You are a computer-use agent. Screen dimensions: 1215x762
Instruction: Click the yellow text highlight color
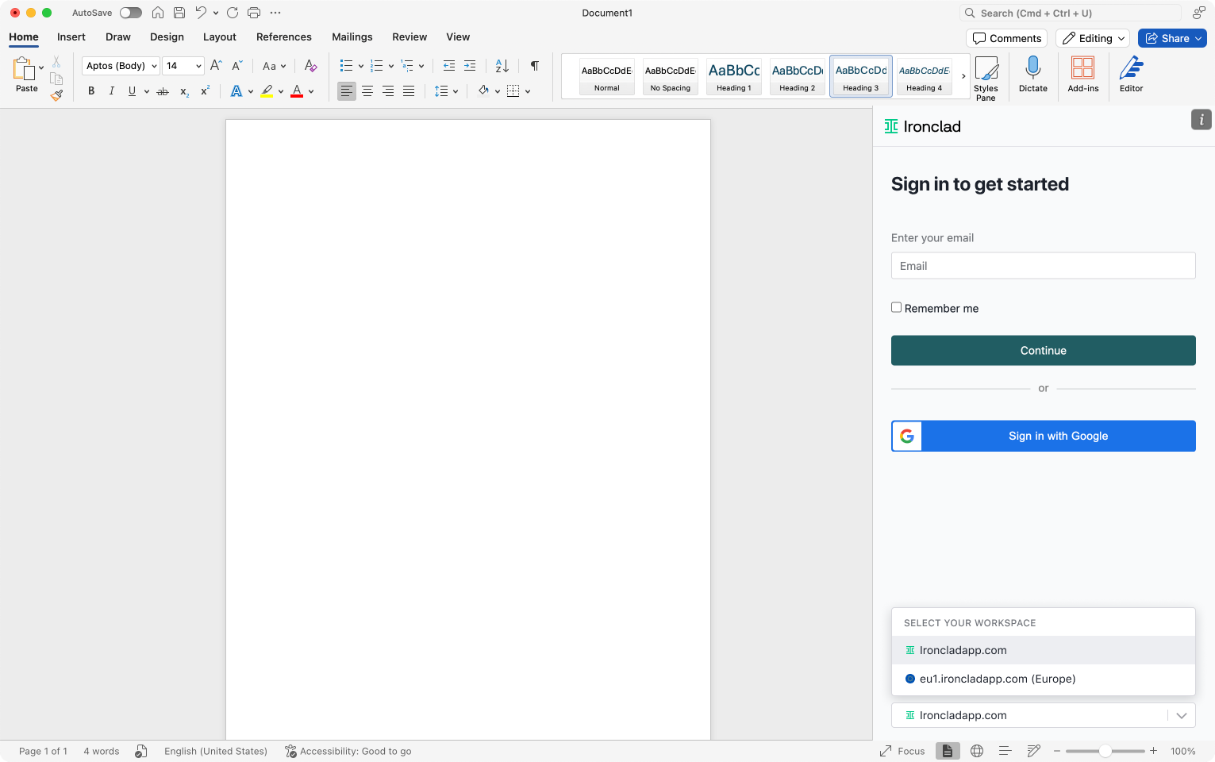(267, 91)
